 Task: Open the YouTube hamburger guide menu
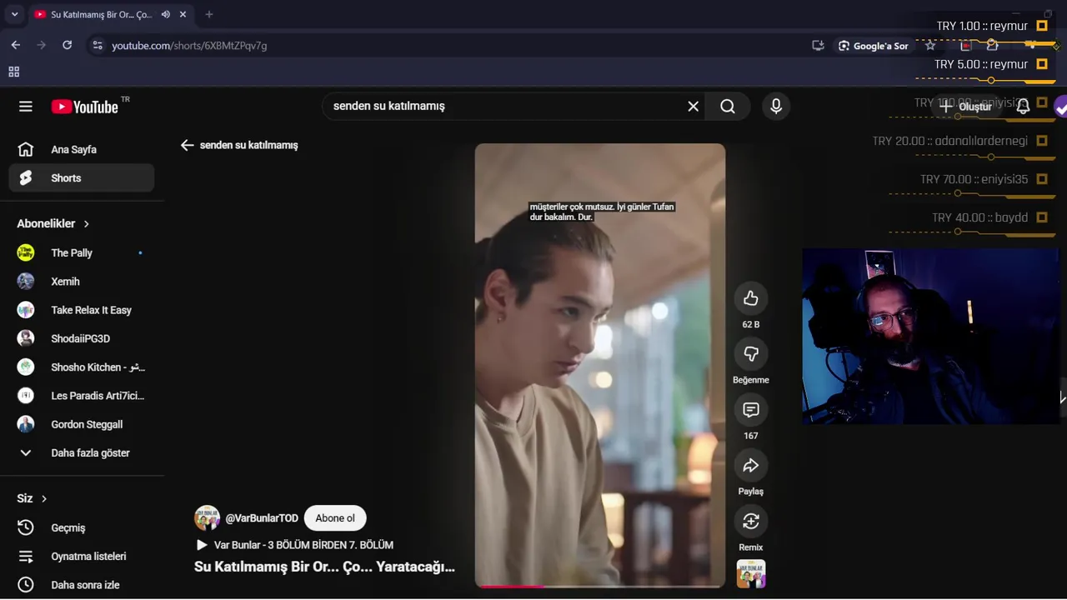[x=26, y=107]
